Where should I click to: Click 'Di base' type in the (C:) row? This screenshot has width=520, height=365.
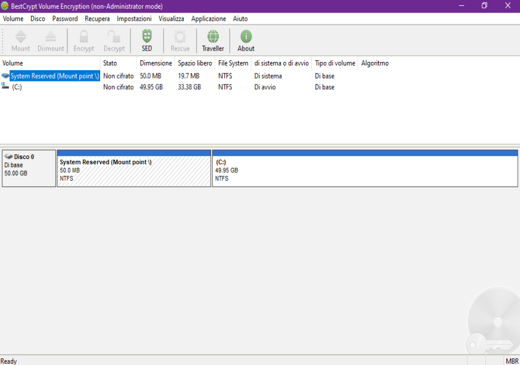coord(324,87)
